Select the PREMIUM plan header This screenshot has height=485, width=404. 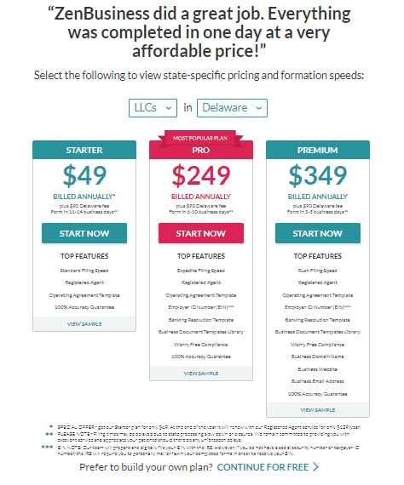click(318, 150)
